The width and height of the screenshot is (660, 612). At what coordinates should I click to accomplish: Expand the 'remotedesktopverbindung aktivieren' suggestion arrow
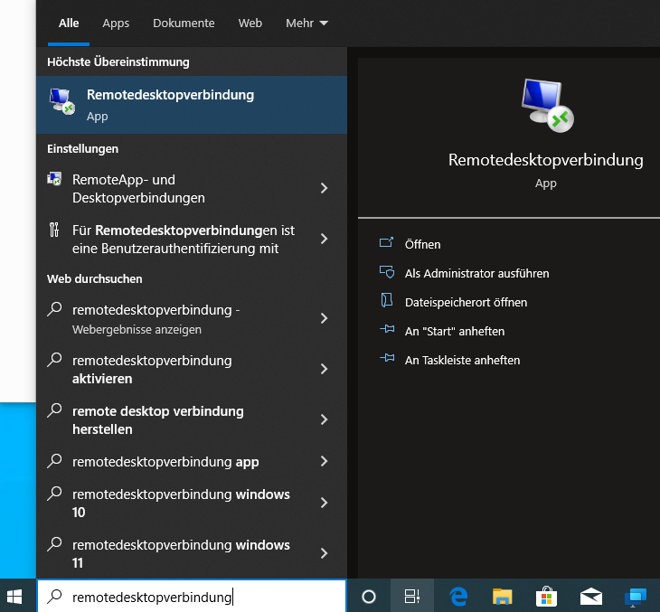click(x=324, y=369)
